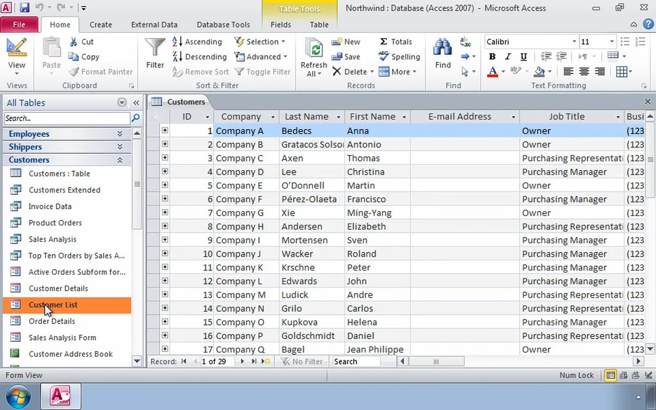
Task: Open the Order Details form
Action: (52, 321)
